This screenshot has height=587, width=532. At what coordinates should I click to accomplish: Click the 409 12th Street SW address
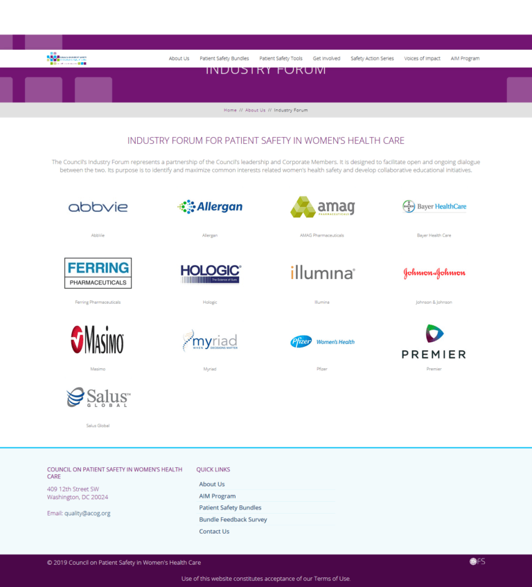point(73,489)
